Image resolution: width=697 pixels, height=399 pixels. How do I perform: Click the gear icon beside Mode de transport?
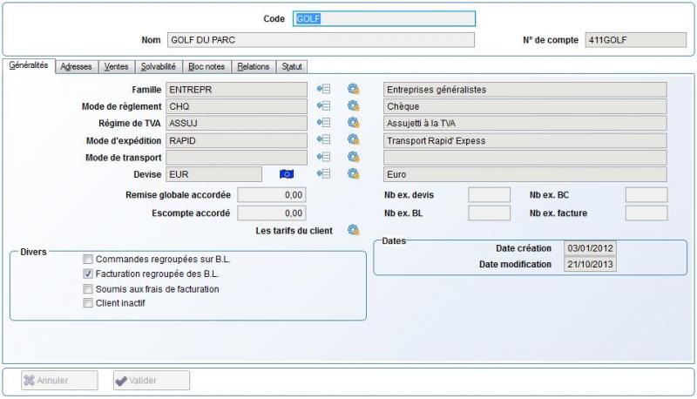(353, 157)
